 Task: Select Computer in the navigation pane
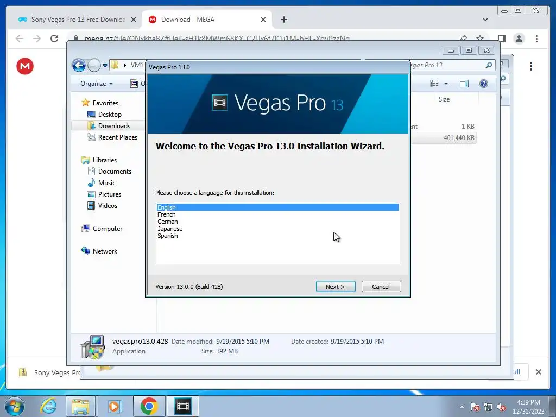pyautogui.click(x=108, y=229)
